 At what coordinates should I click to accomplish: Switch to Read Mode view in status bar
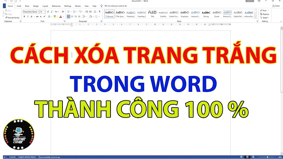pos(241,157)
